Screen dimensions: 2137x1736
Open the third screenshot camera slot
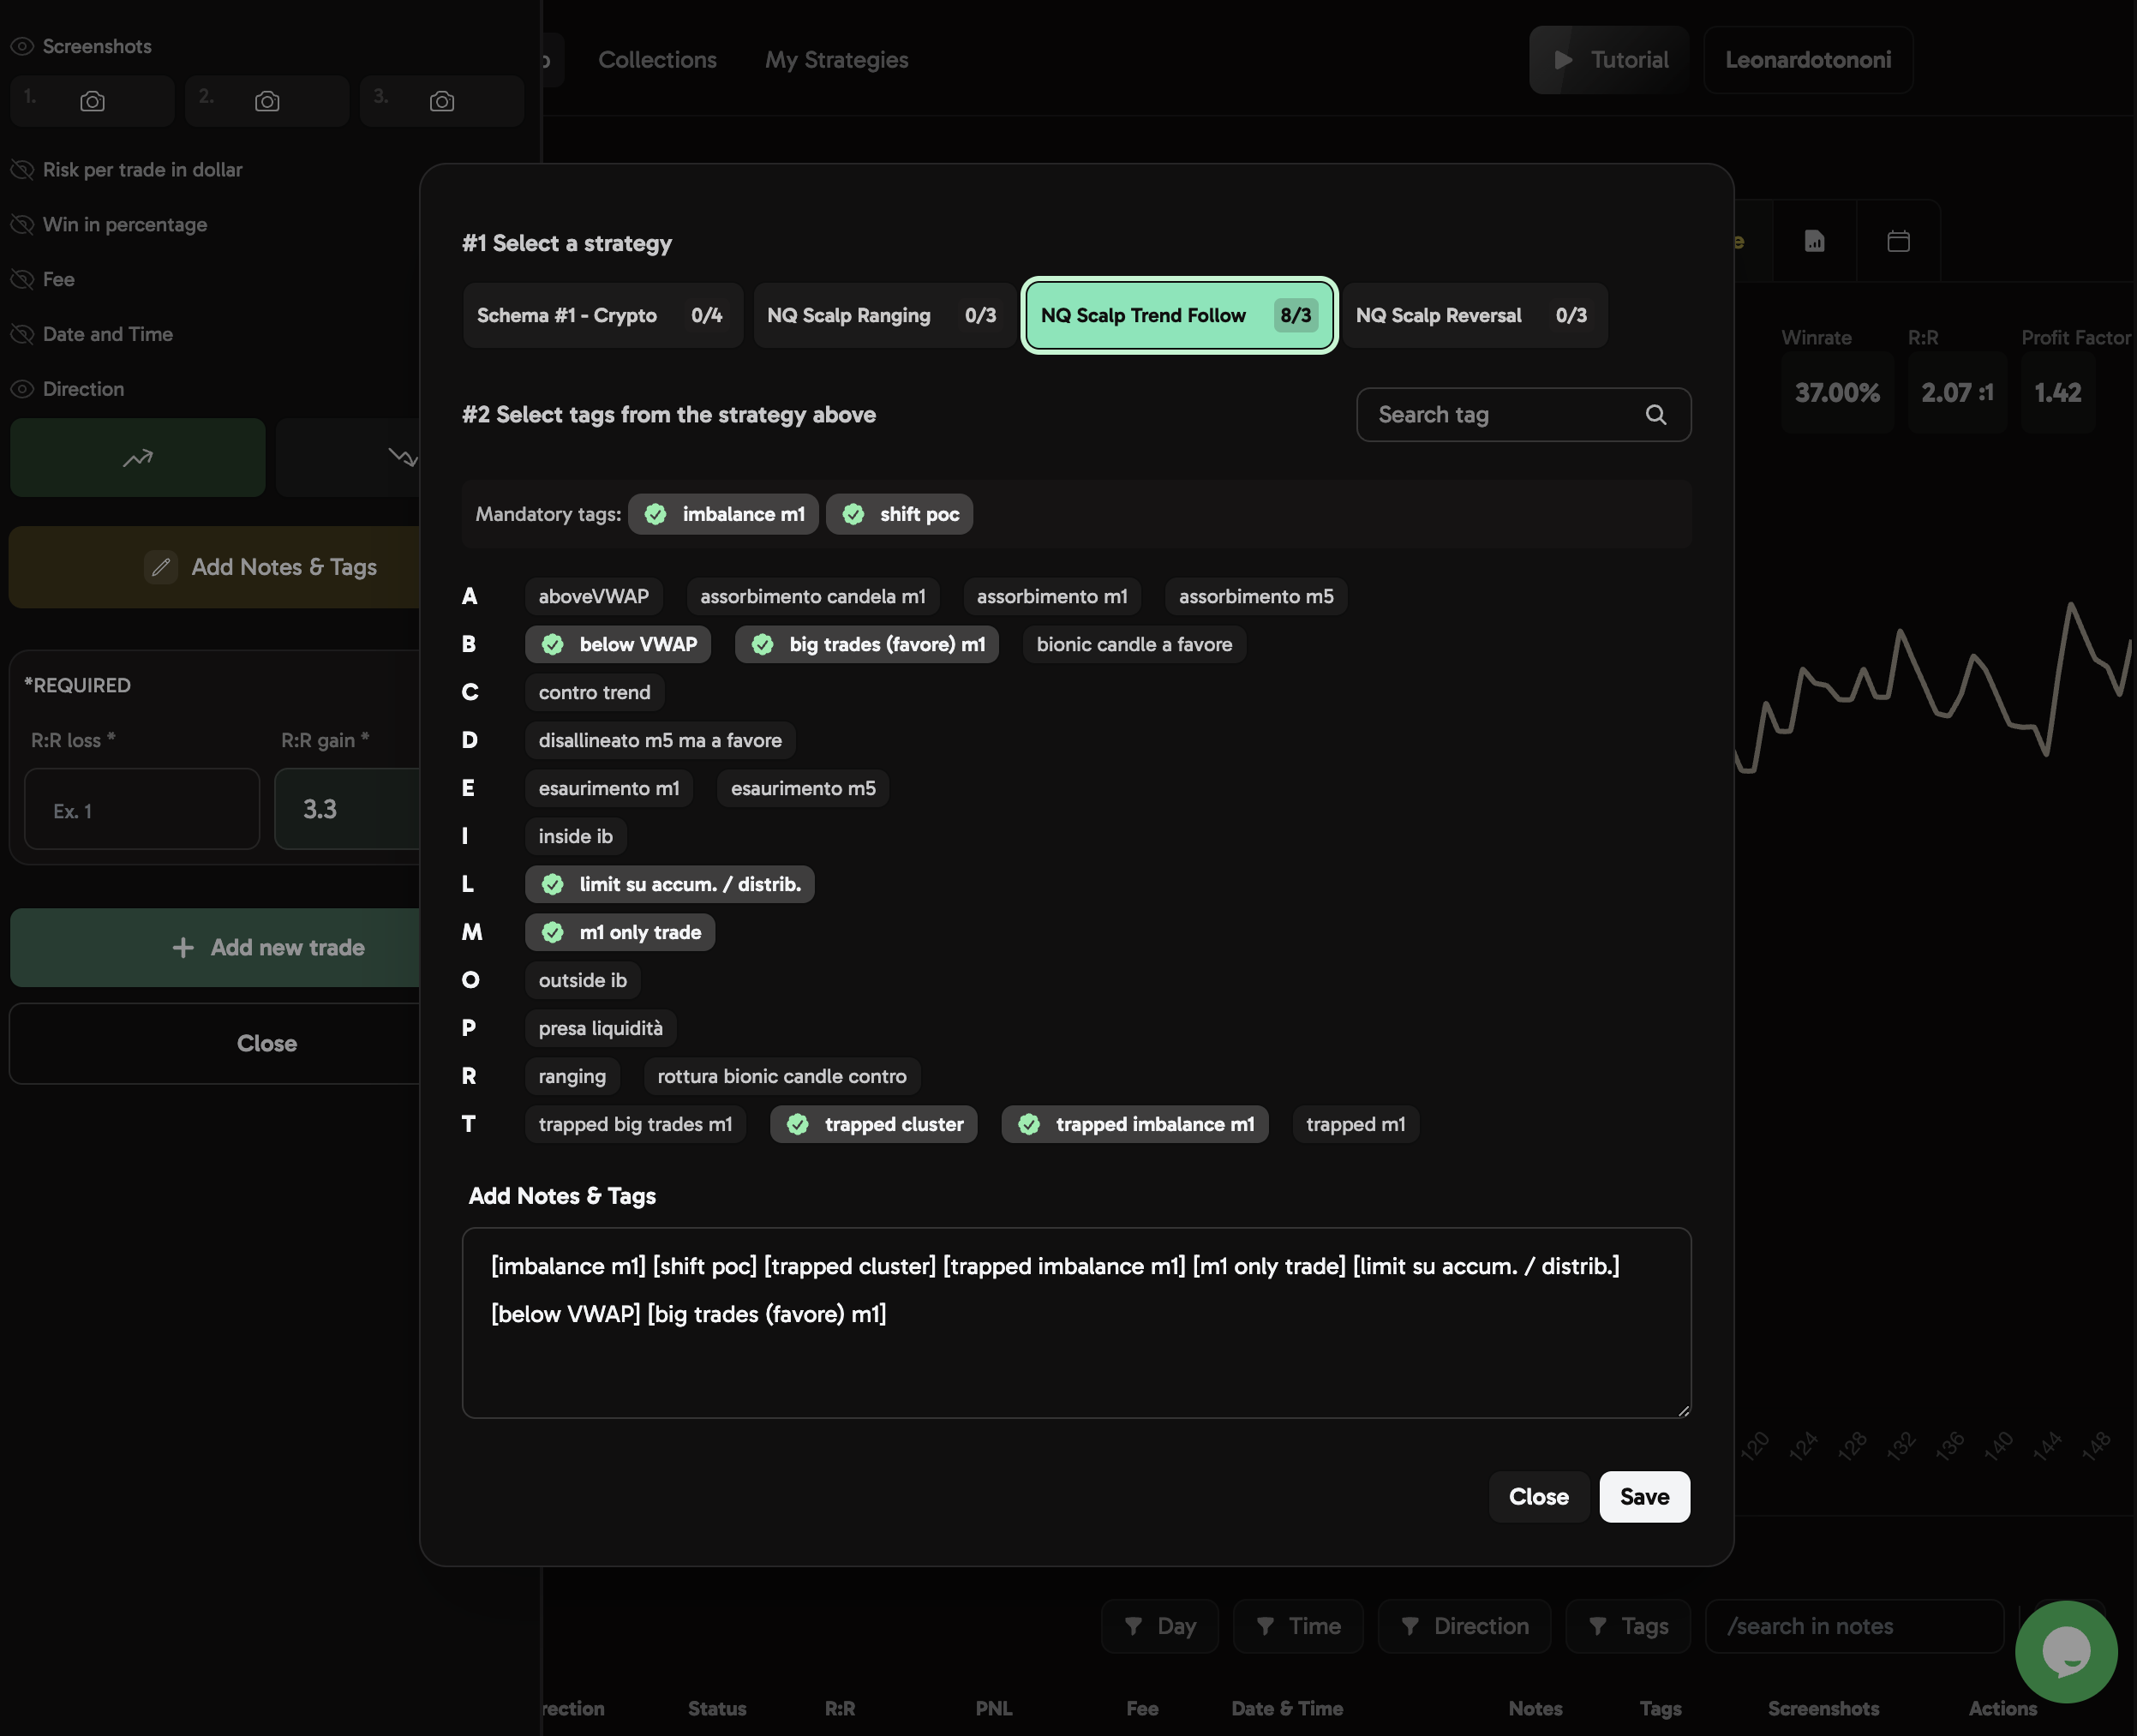[x=442, y=101]
